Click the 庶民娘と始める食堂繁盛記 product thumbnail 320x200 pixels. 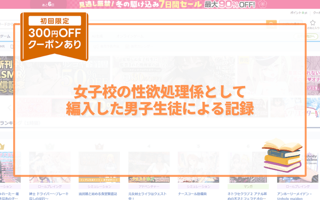tap(99, 167)
